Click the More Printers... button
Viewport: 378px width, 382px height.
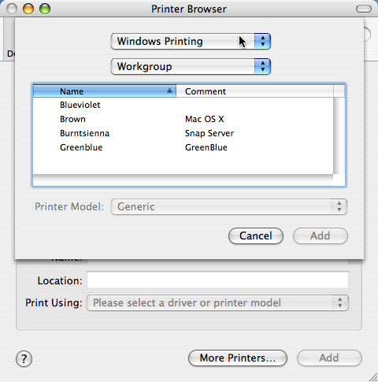point(238,358)
